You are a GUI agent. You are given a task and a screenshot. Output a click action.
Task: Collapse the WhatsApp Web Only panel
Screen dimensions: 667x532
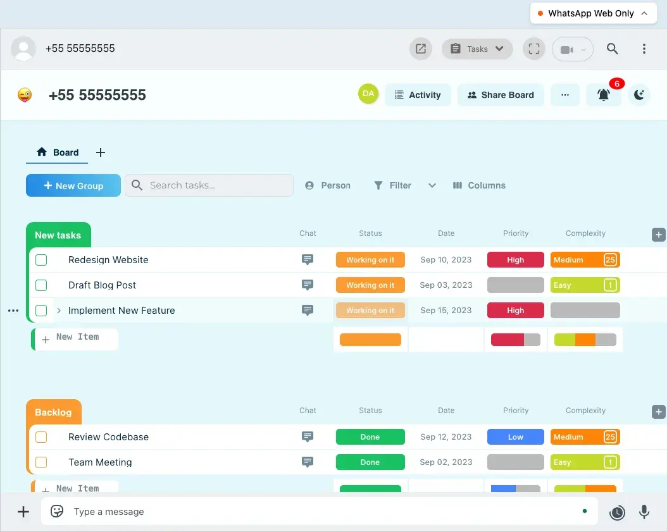point(645,13)
